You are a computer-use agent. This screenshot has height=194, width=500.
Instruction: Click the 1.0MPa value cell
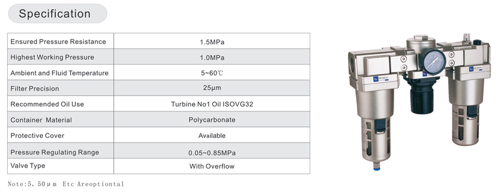click(x=212, y=58)
